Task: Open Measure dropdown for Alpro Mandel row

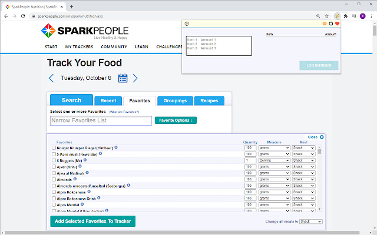Action: [x=274, y=205]
